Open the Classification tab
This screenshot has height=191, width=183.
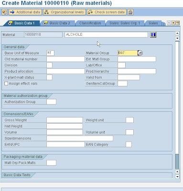coord(90,23)
